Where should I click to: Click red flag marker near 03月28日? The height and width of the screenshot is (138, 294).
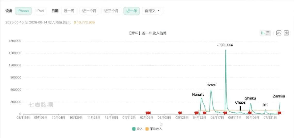(x=180, y=113)
